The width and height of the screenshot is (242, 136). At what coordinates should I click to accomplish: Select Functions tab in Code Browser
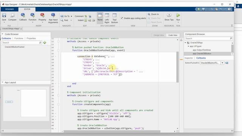pos(19,39)
